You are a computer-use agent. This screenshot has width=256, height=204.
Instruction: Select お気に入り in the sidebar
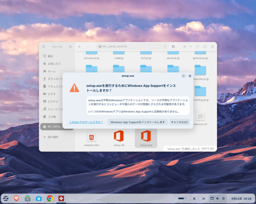pyautogui.click(x=56, y=64)
